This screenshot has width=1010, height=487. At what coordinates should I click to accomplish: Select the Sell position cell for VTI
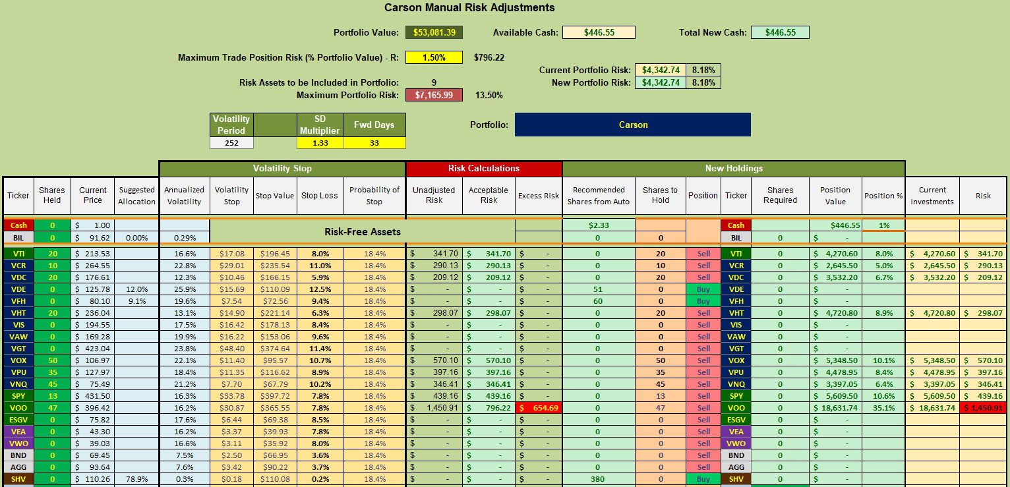(x=703, y=254)
